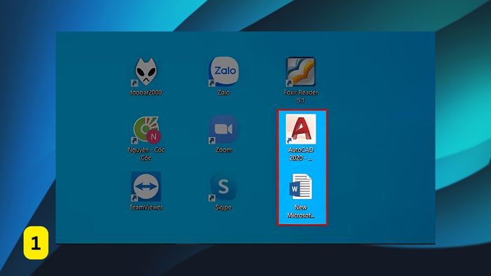
Task: Click the "TeamViewer" label text
Action: tap(146, 207)
